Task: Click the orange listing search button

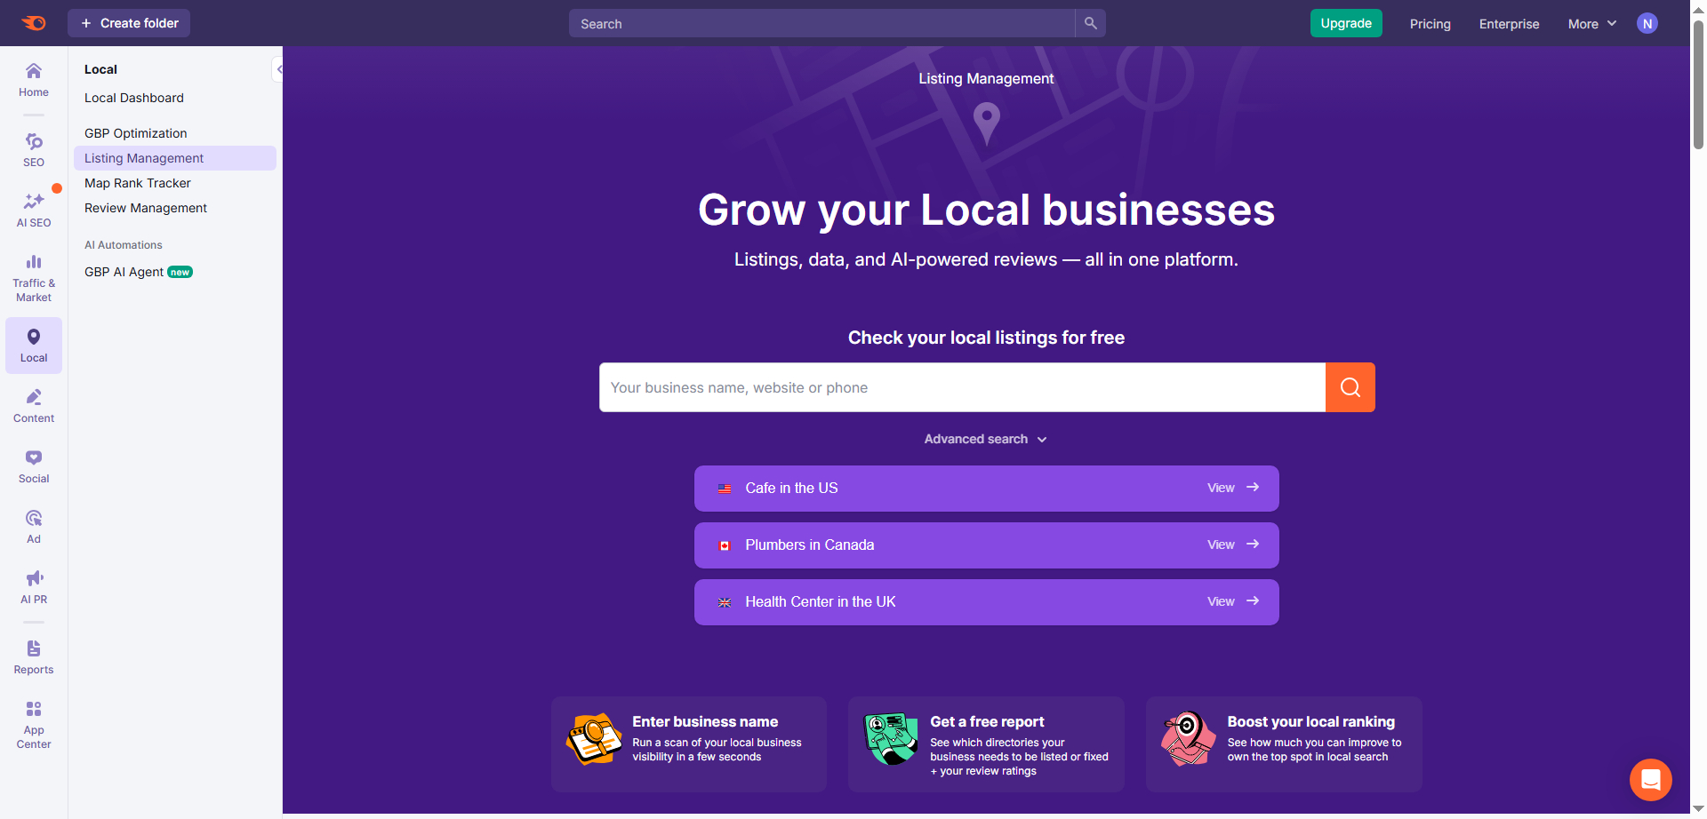Action: pos(1350,387)
